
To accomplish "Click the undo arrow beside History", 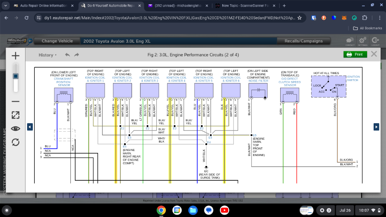I will tap(68, 55).
